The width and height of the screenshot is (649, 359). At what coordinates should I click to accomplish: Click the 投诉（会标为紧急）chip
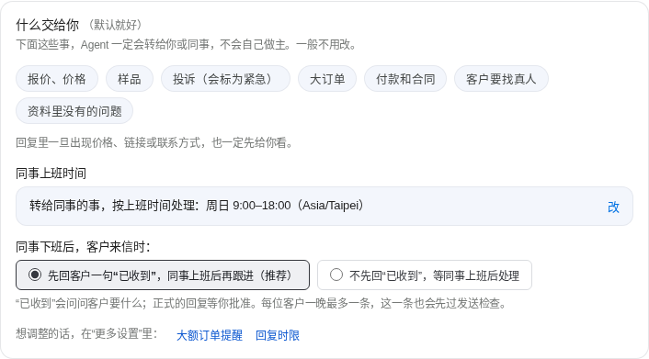coord(225,79)
